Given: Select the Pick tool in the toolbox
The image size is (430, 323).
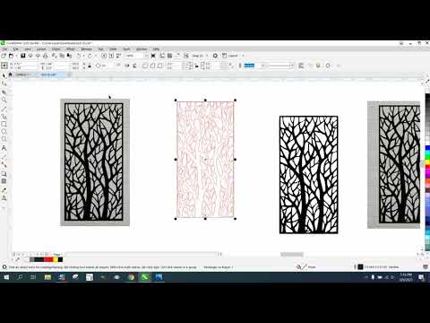Looking at the screenshot, I should (x=4, y=75).
